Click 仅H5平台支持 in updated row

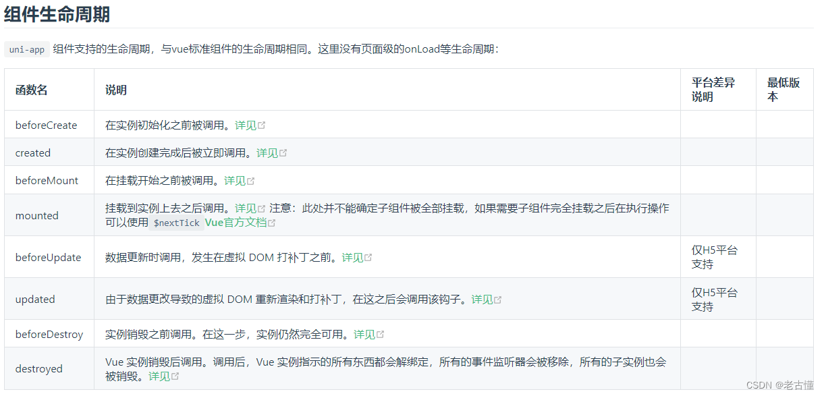point(715,299)
